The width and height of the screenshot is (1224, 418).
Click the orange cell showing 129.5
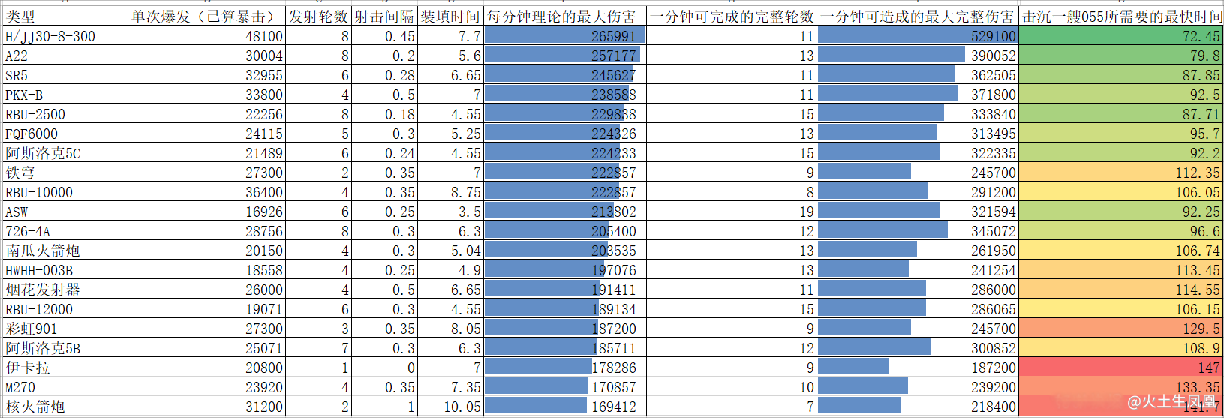[1121, 329]
